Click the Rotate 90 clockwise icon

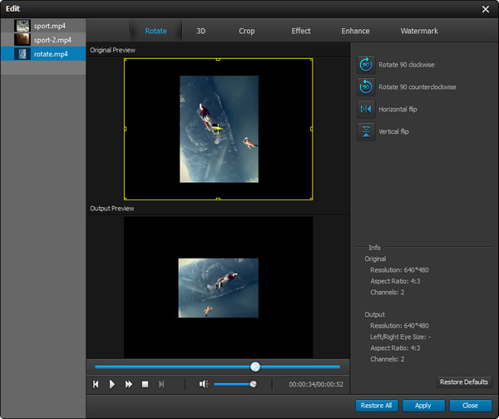coord(366,65)
